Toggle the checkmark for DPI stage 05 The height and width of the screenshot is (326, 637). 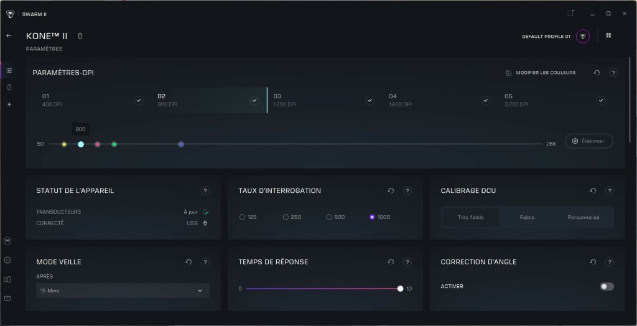(x=601, y=100)
